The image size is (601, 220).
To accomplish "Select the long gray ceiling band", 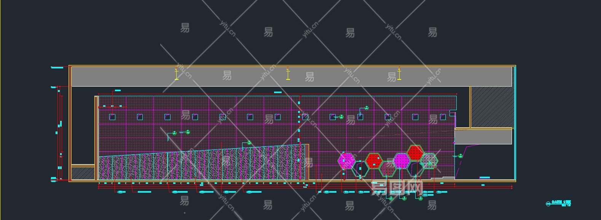I will 292,77.
